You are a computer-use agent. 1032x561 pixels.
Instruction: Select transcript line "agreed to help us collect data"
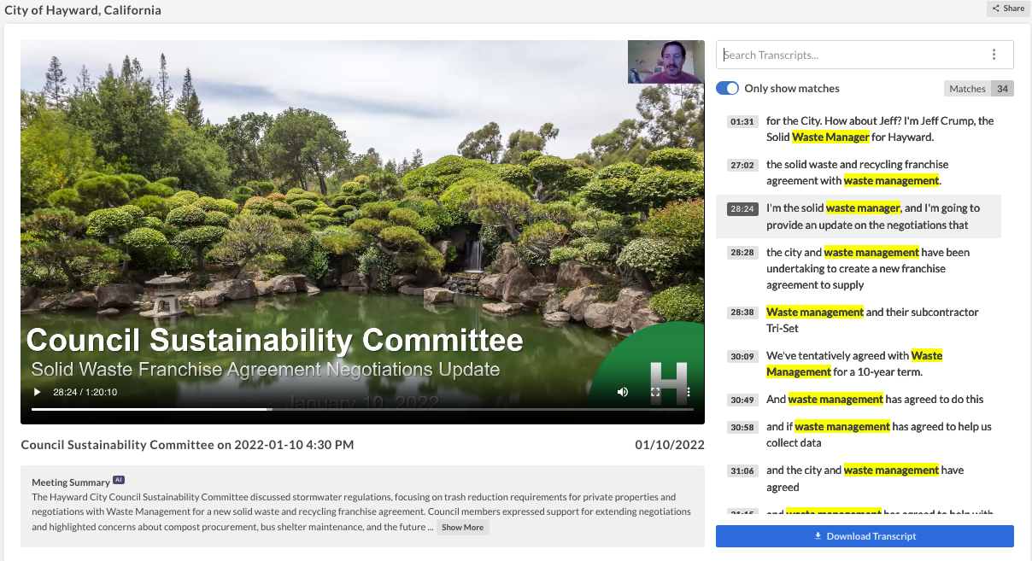pos(879,435)
